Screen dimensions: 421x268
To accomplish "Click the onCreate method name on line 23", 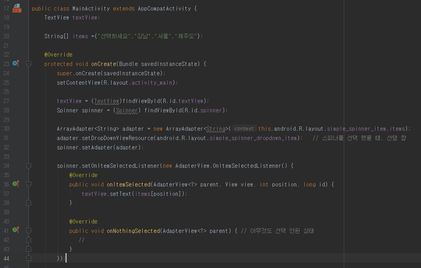I will coord(104,64).
